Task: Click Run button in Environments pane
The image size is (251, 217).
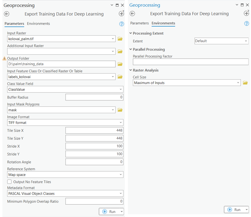Action: click(x=234, y=210)
